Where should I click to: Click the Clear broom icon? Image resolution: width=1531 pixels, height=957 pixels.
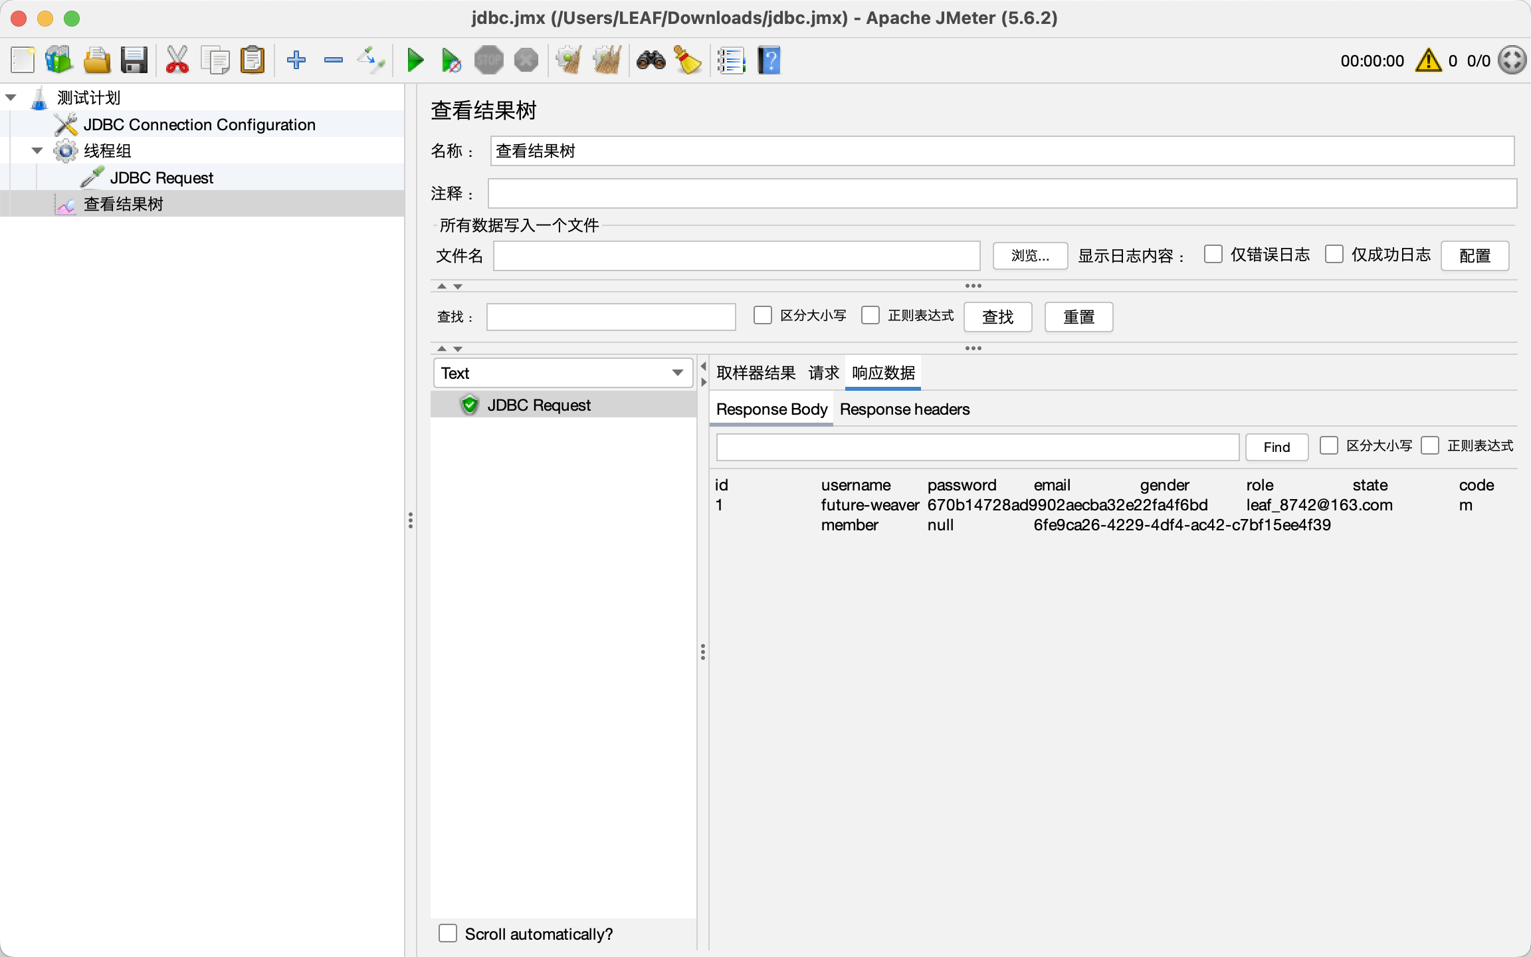pyautogui.click(x=569, y=60)
